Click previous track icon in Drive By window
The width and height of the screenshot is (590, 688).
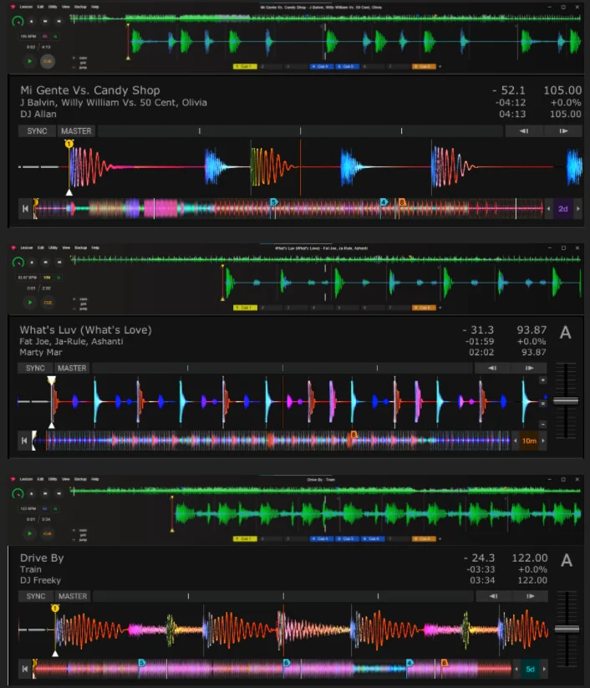click(x=45, y=493)
